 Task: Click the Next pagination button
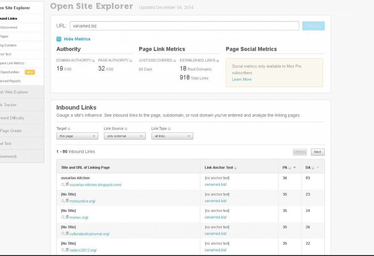pos(317,152)
